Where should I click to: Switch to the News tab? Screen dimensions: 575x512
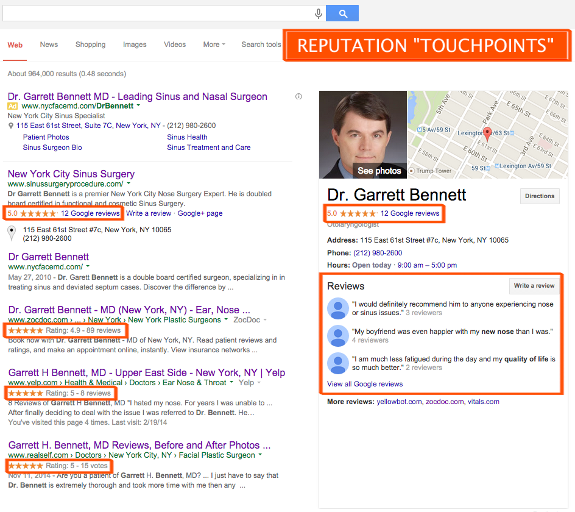click(x=49, y=44)
